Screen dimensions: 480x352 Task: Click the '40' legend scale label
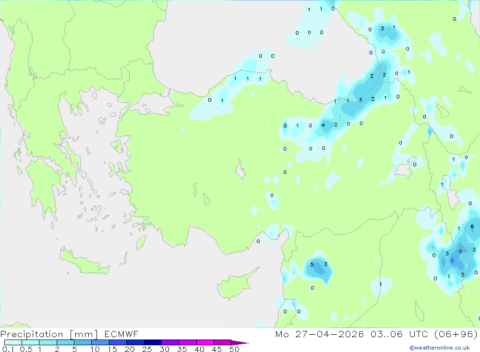point(200,349)
